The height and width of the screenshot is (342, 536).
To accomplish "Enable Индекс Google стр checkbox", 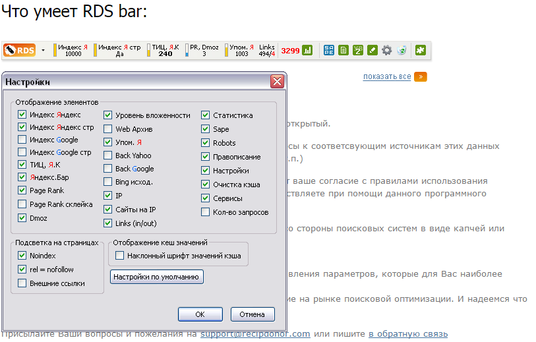I will click(22, 152).
